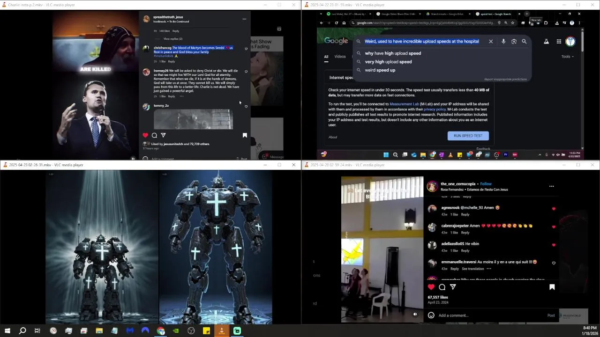
Task: Follow the_one_cornucopia
Action: pyautogui.click(x=486, y=184)
